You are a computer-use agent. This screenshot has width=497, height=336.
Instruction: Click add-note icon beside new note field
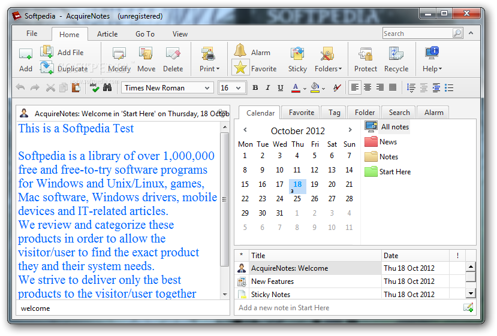pos(468,307)
